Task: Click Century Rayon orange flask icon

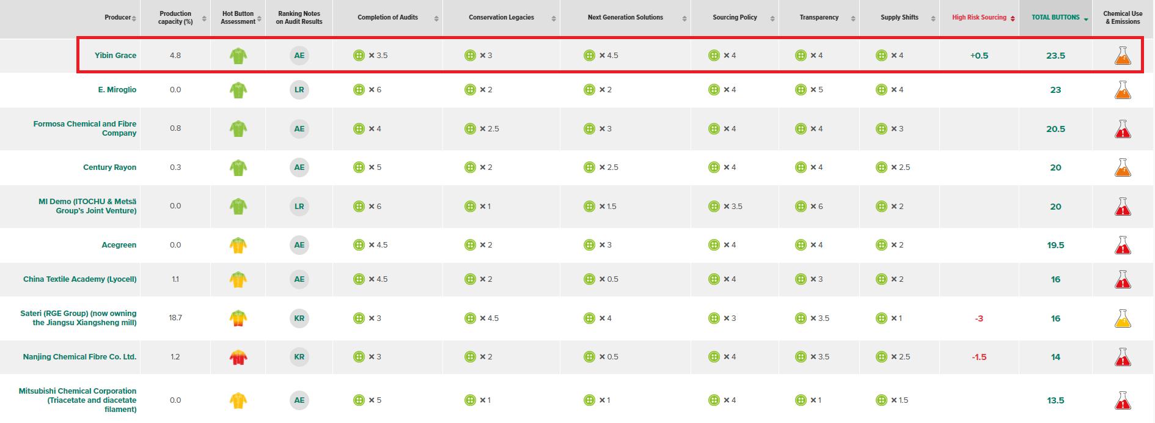Action: (x=1123, y=167)
